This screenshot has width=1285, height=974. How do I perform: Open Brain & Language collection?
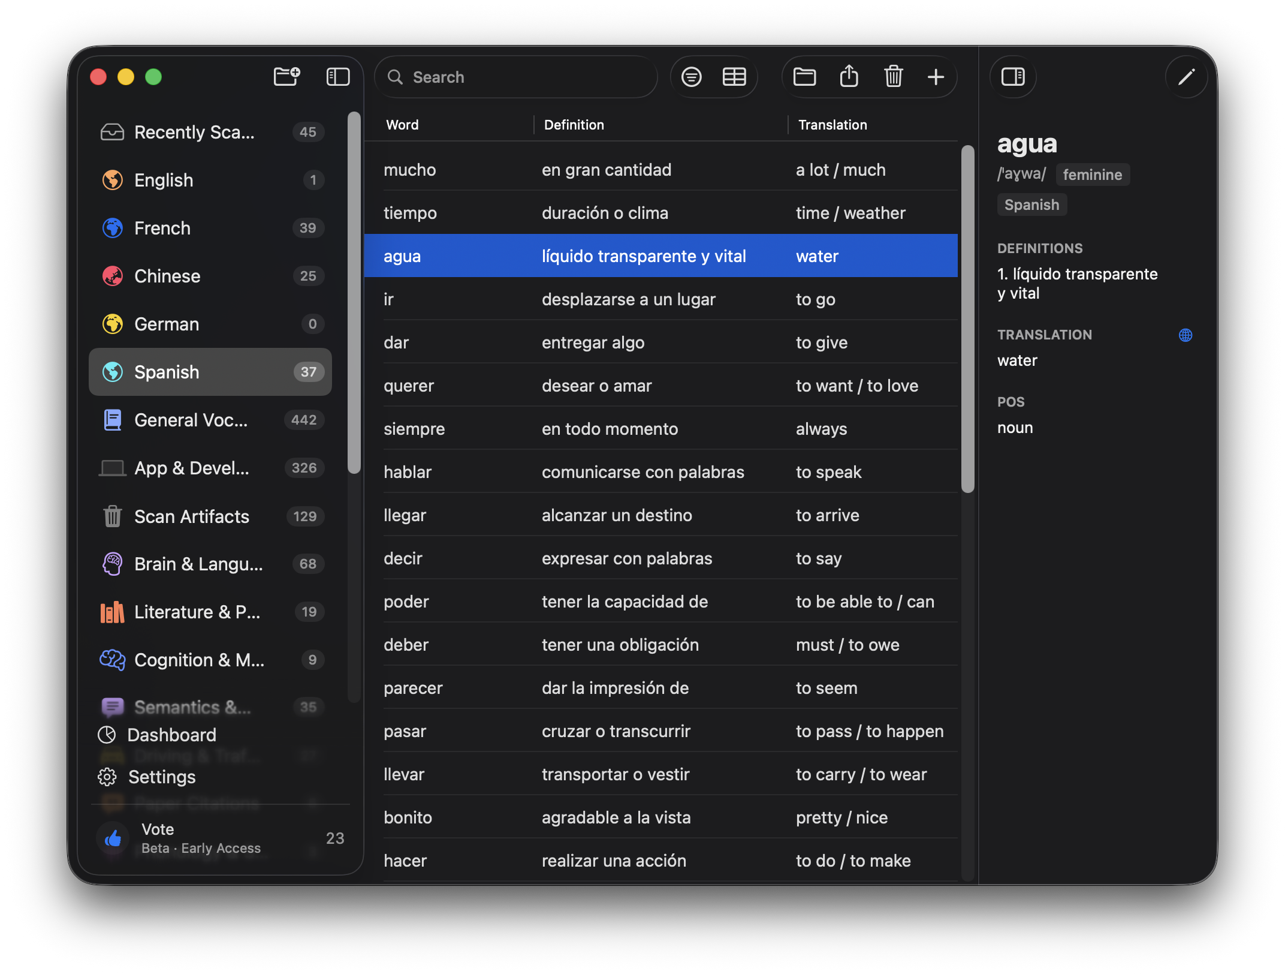point(210,564)
